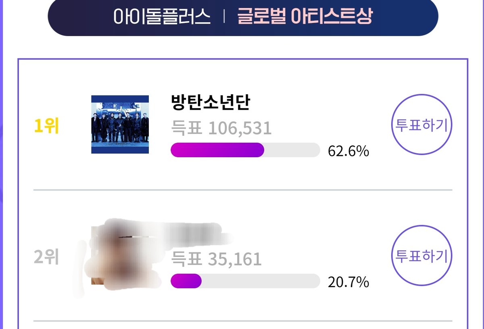This screenshot has height=329, width=484.
Task: Click the purple fill of the 20.7% bar
Action: 186,281
